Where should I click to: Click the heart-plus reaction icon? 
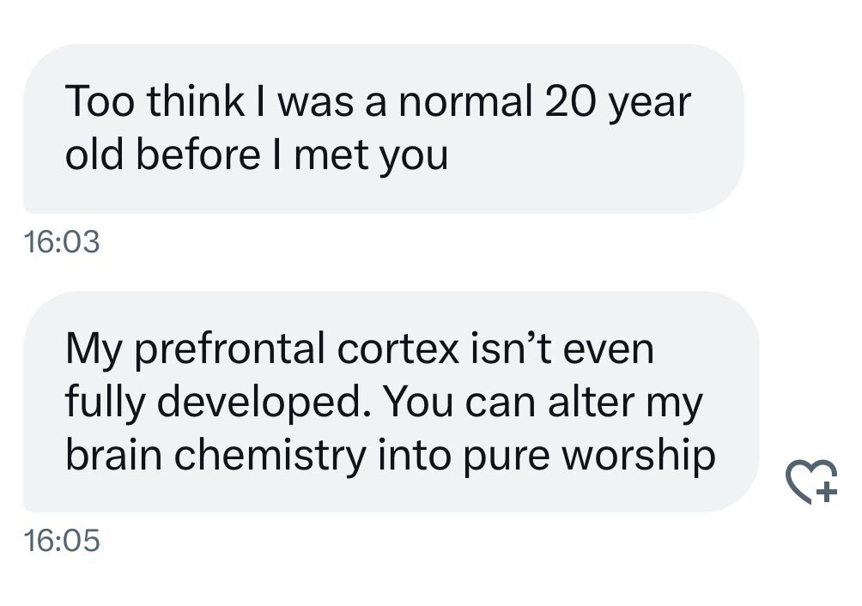[810, 480]
